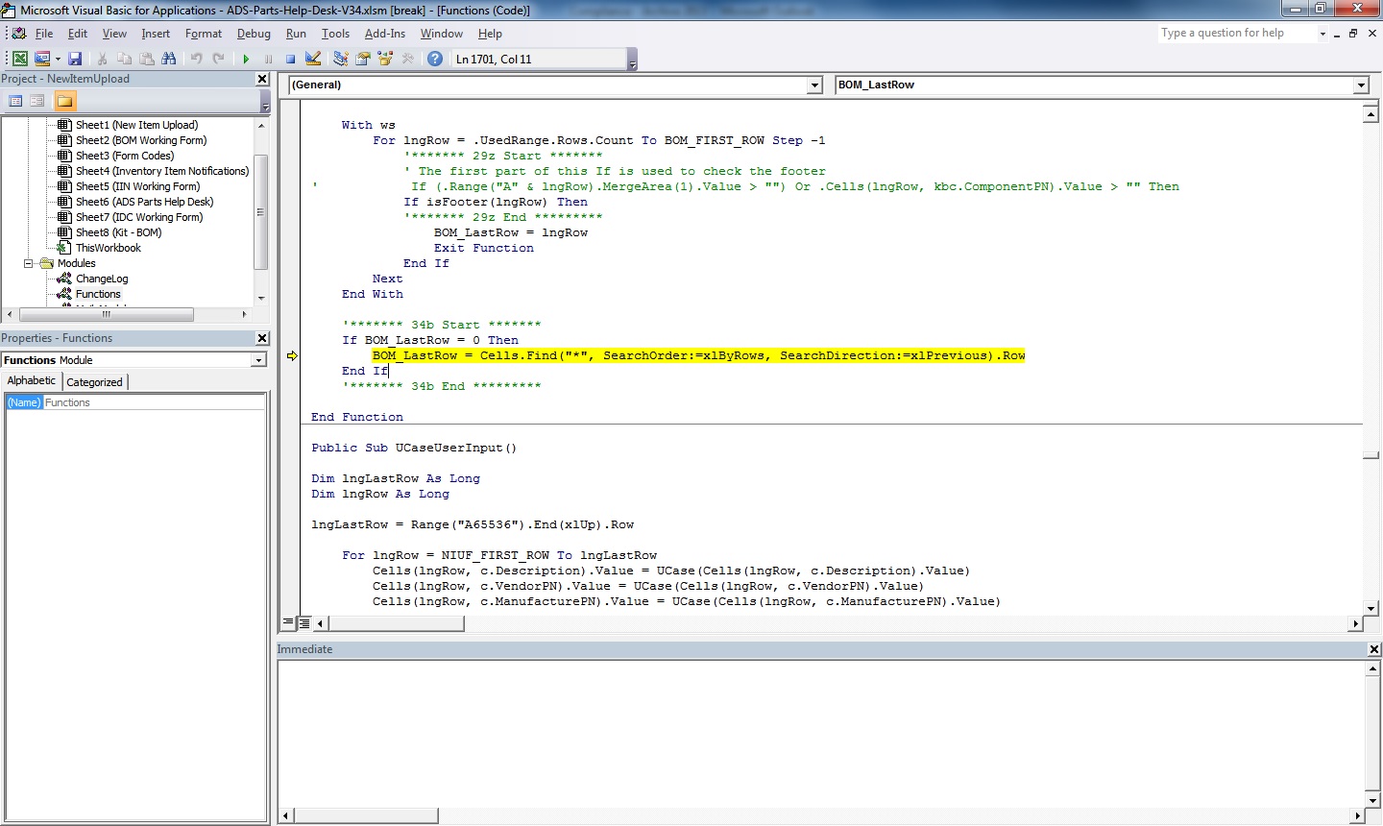Click the Copy icon in the toolbar

(124, 59)
